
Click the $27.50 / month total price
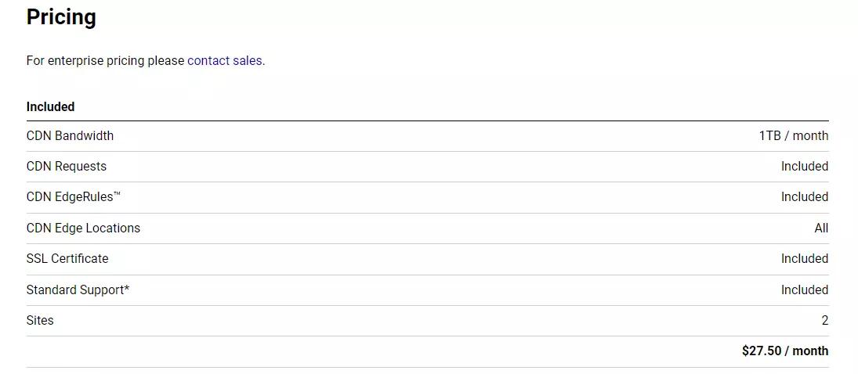tap(785, 351)
